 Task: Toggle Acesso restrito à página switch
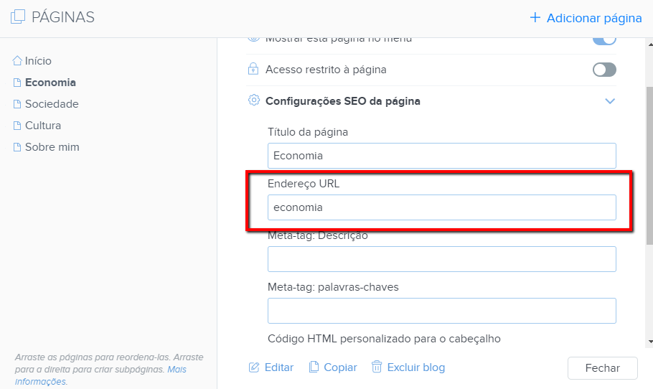coord(604,70)
